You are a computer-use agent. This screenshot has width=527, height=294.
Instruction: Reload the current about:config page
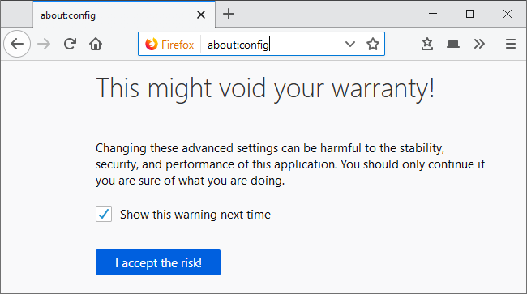[x=70, y=44]
